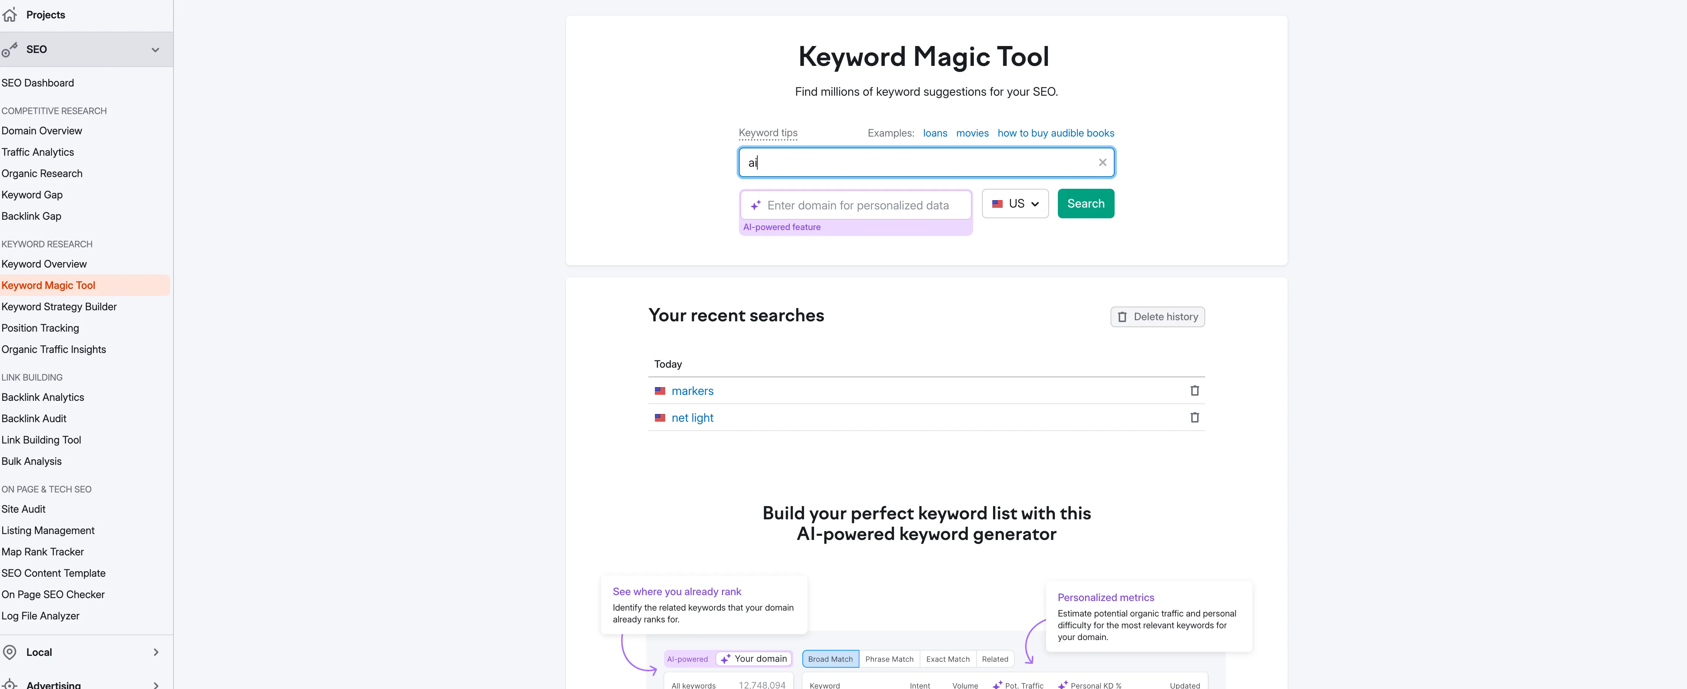
Task: Open Link Building Tool
Action: 41,440
